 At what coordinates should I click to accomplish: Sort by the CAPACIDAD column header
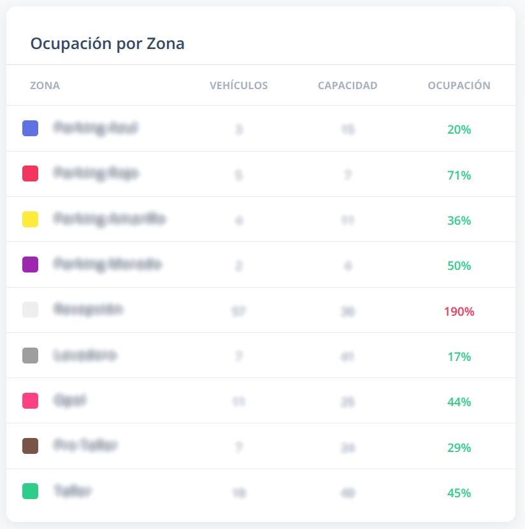(348, 85)
